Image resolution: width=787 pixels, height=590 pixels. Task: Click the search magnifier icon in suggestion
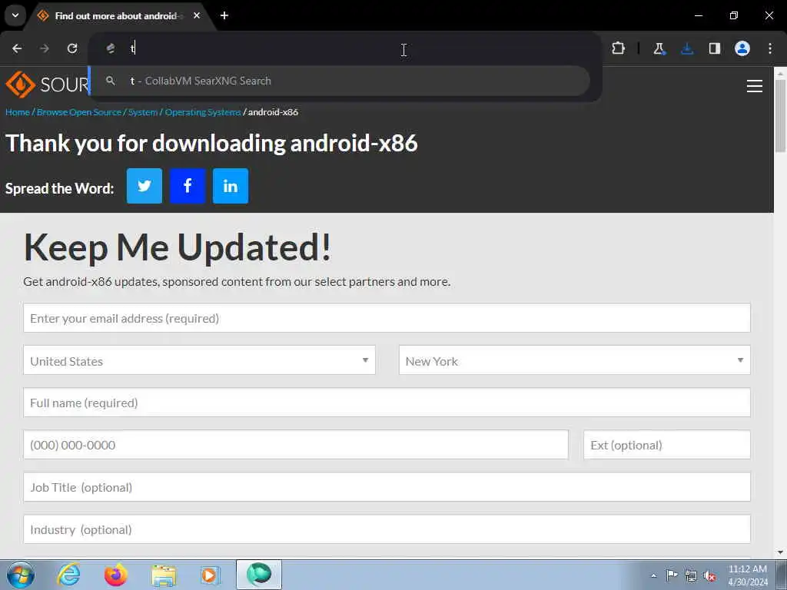point(111,80)
